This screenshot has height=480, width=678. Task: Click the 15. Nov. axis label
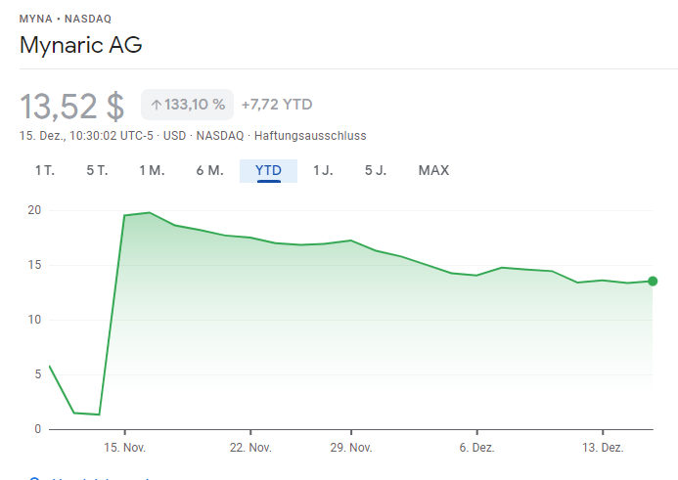(124, 447)
